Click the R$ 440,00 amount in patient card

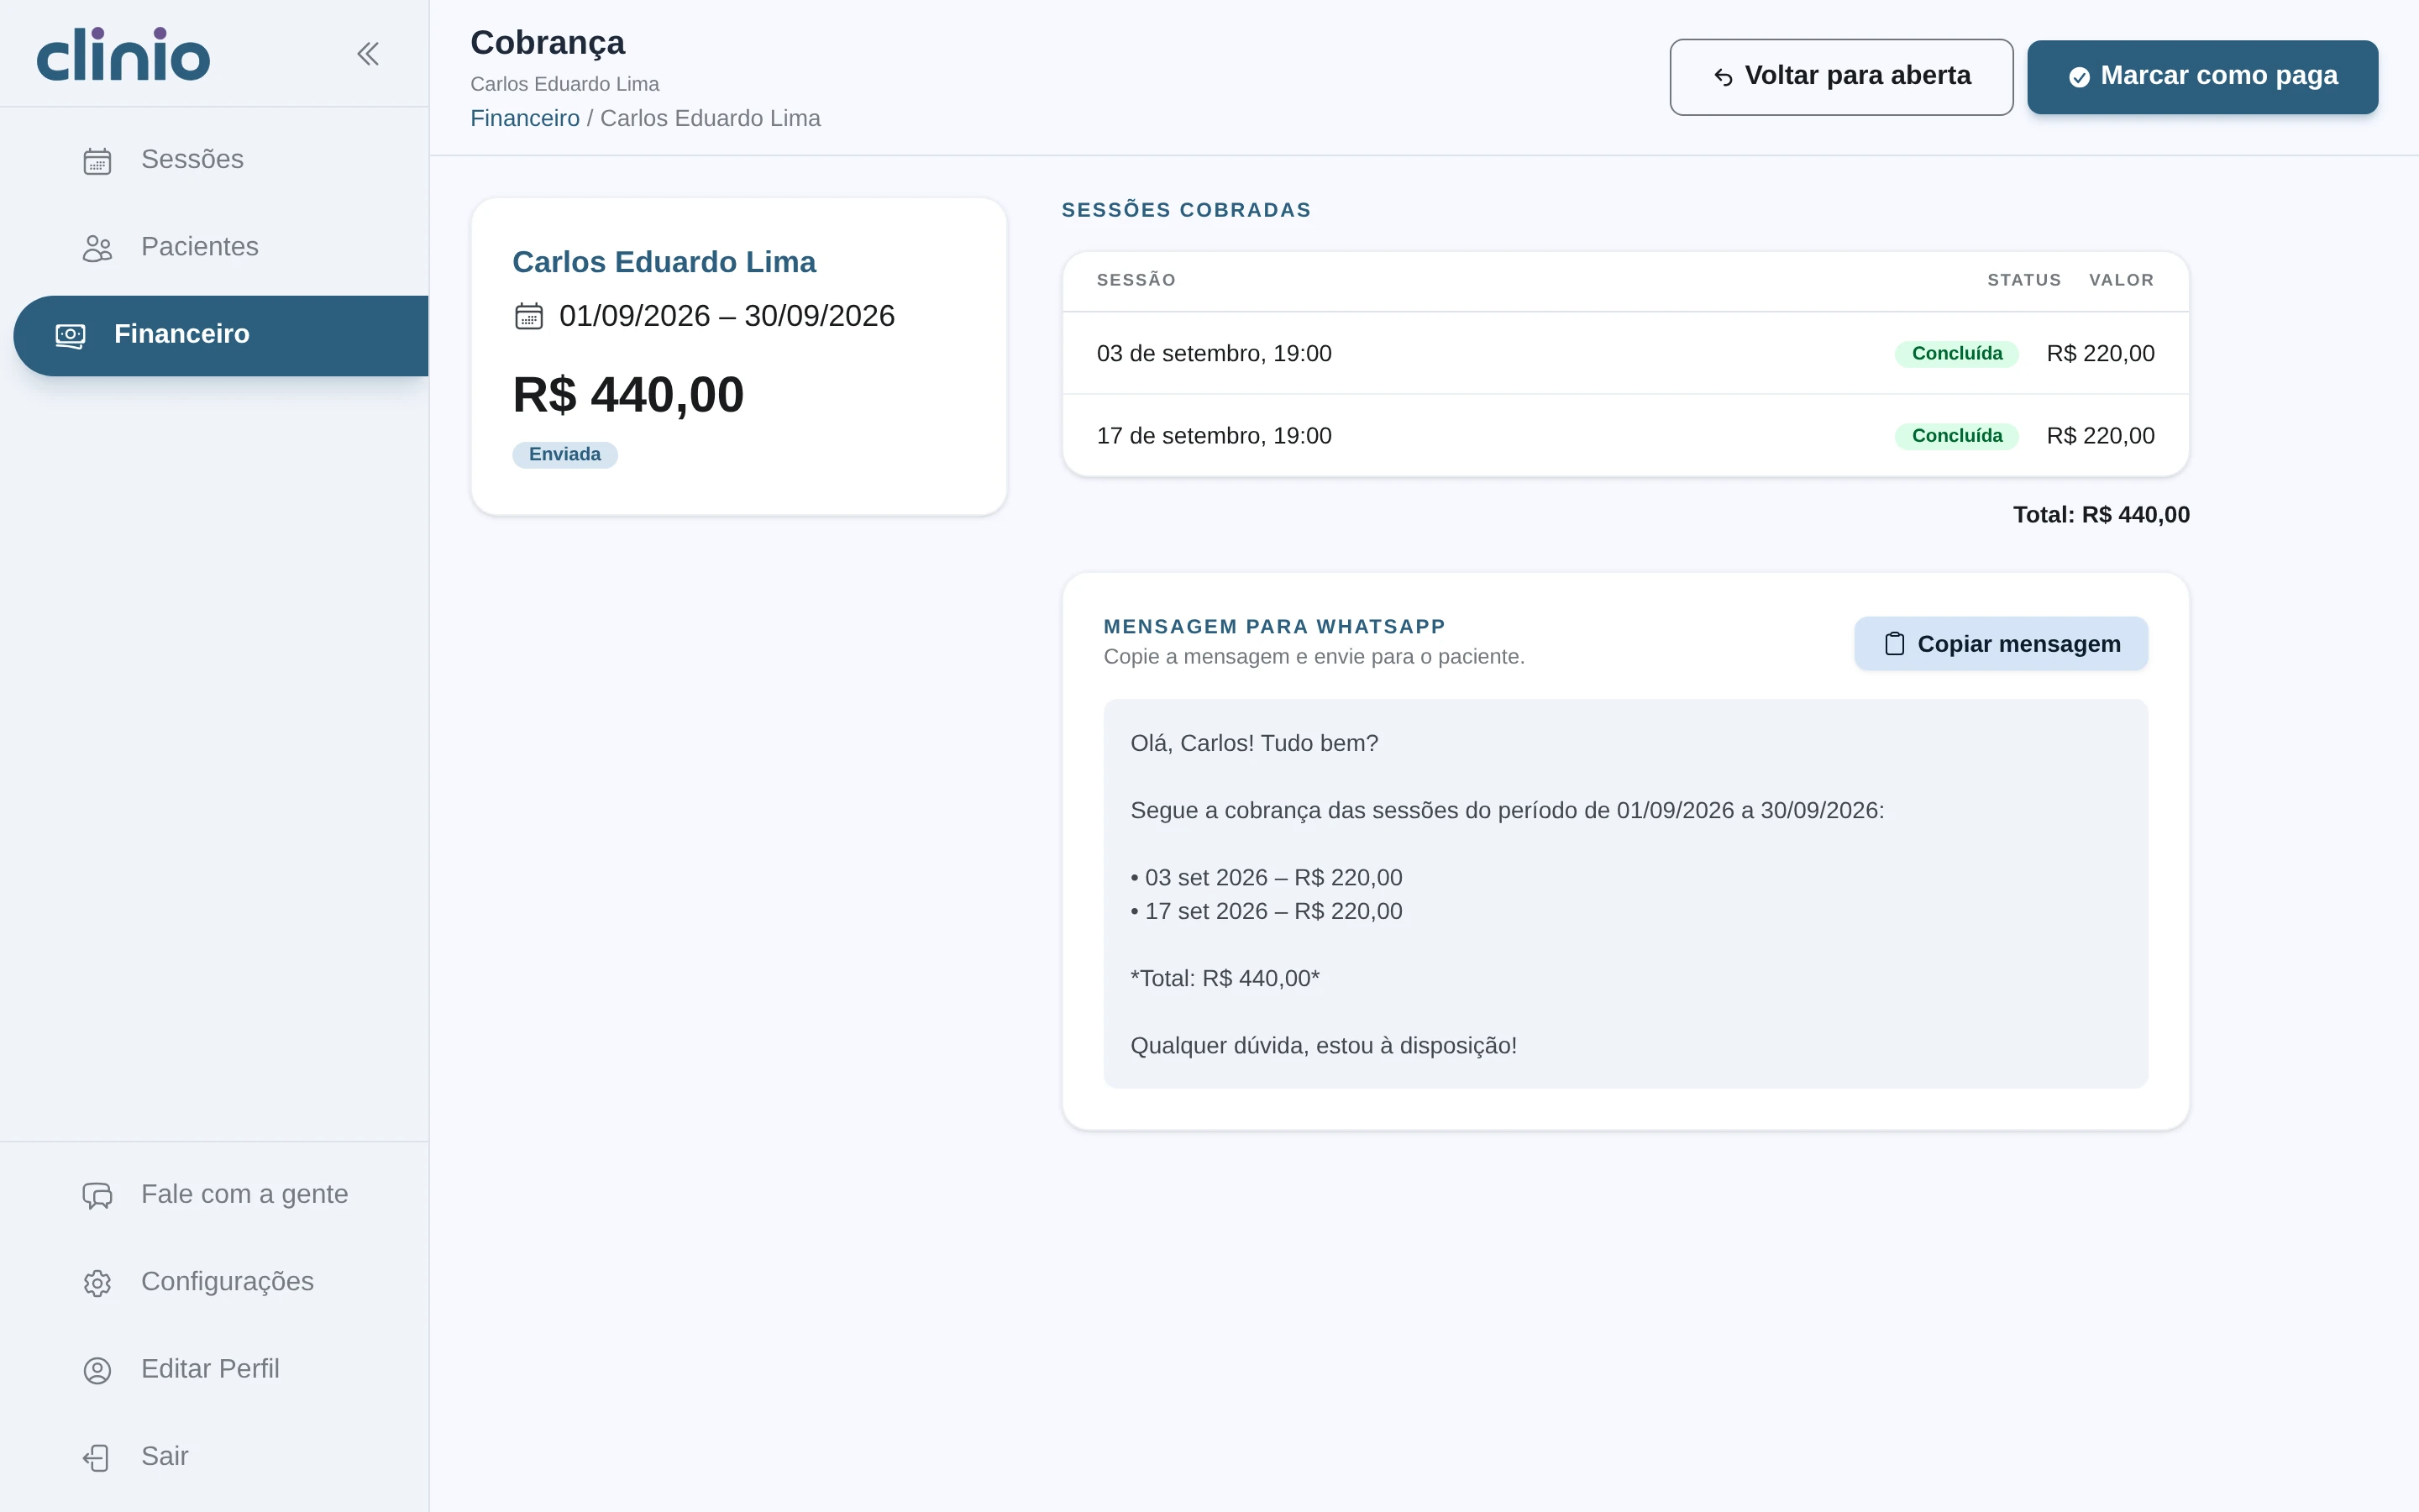click(627, 394)
